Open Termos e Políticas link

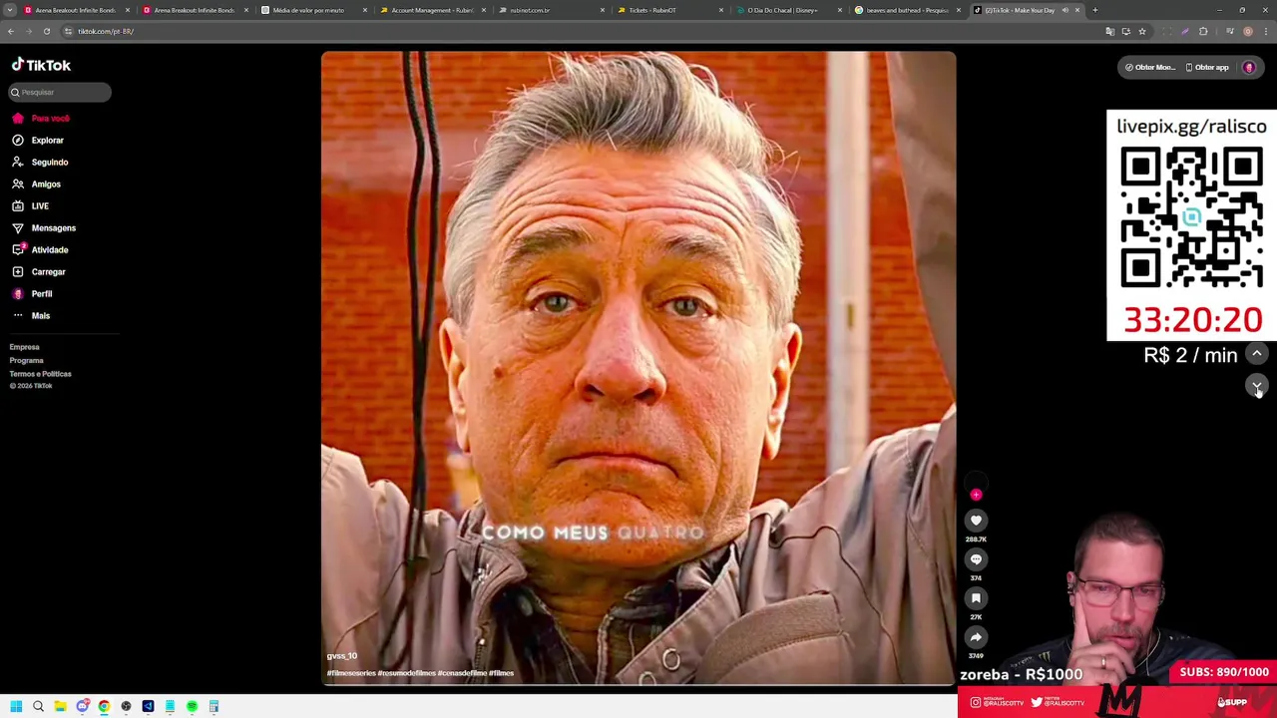pos(40,374)
